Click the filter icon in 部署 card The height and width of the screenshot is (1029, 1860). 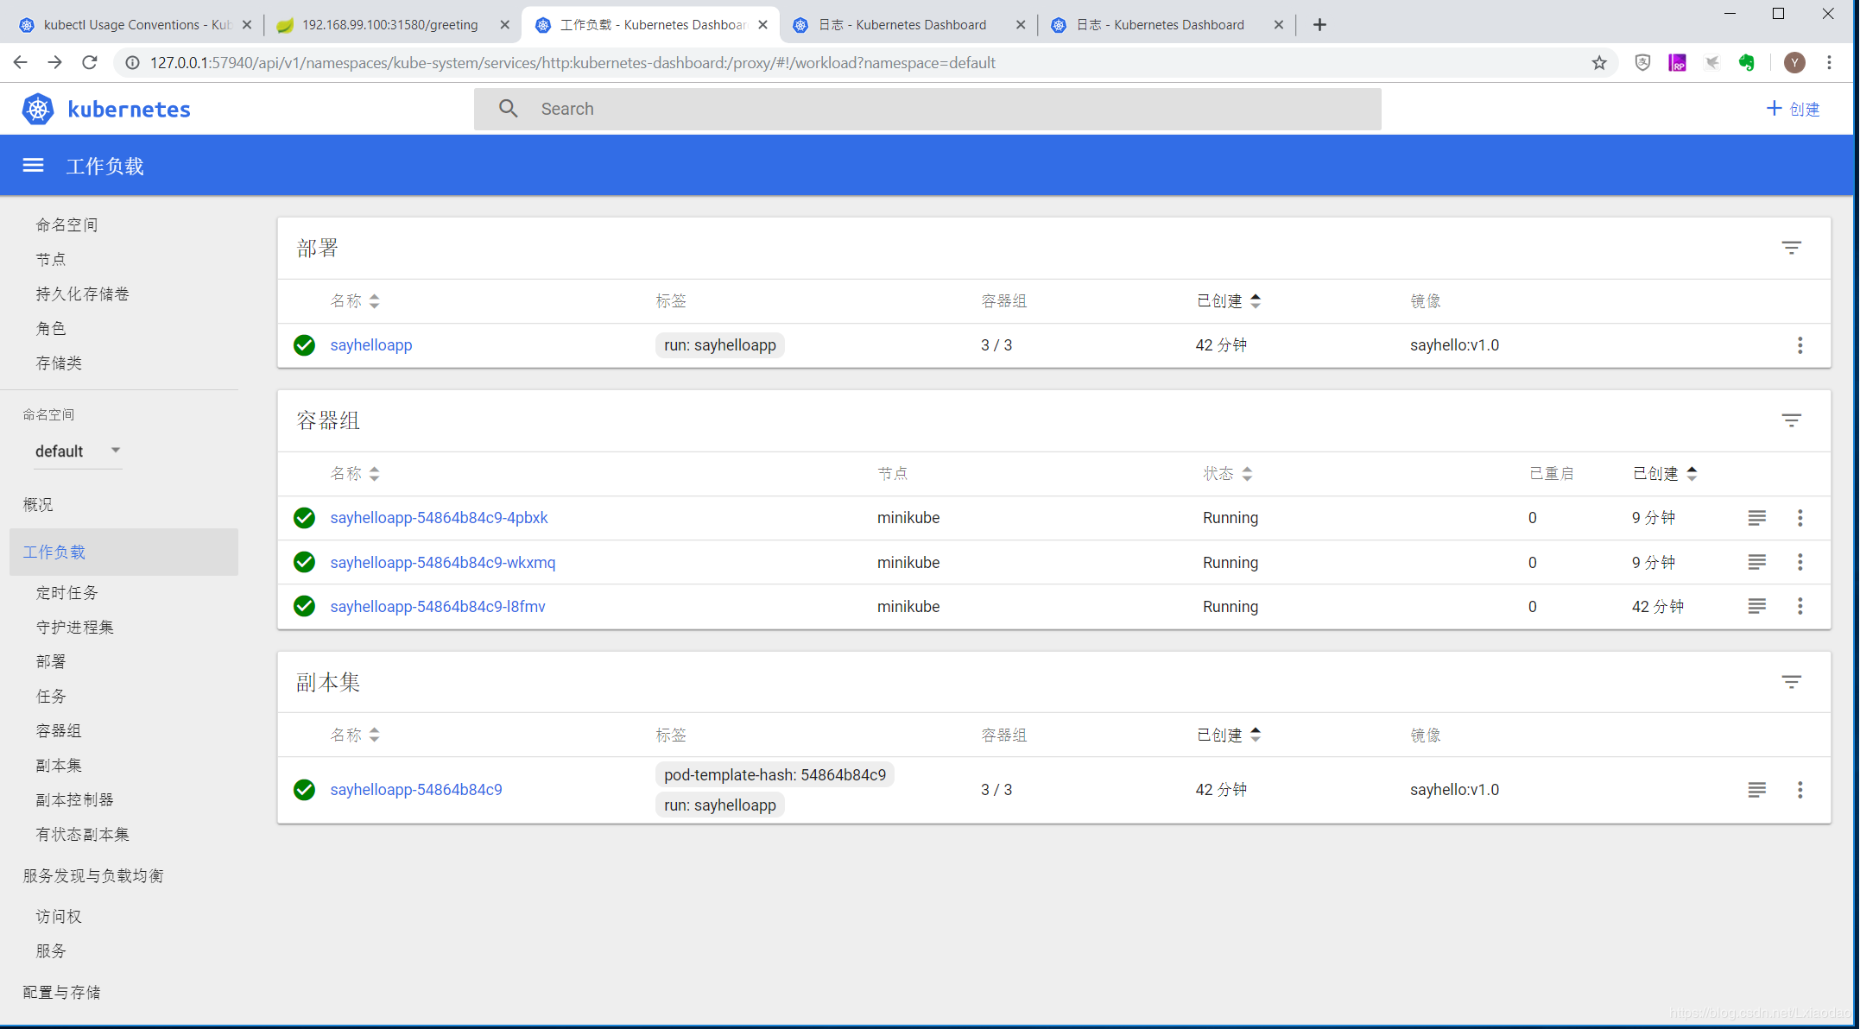click(x=1791, y=248)
